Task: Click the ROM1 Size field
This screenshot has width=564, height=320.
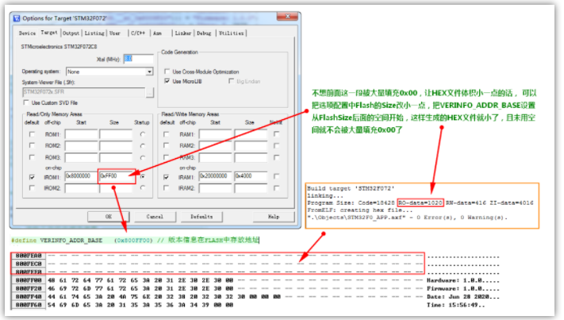Action: [116, 134]
